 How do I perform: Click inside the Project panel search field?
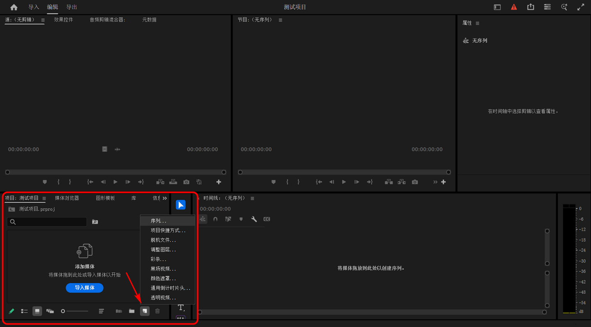click(47, 222)
